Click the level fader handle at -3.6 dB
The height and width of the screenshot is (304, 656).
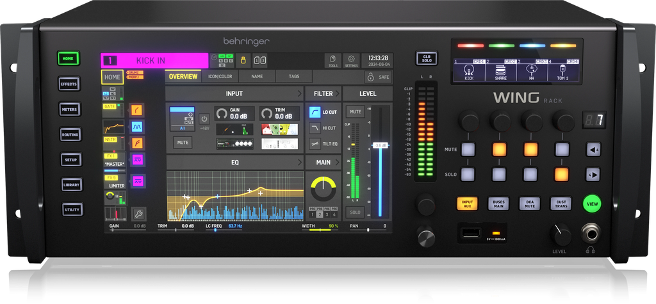point(380,145)
